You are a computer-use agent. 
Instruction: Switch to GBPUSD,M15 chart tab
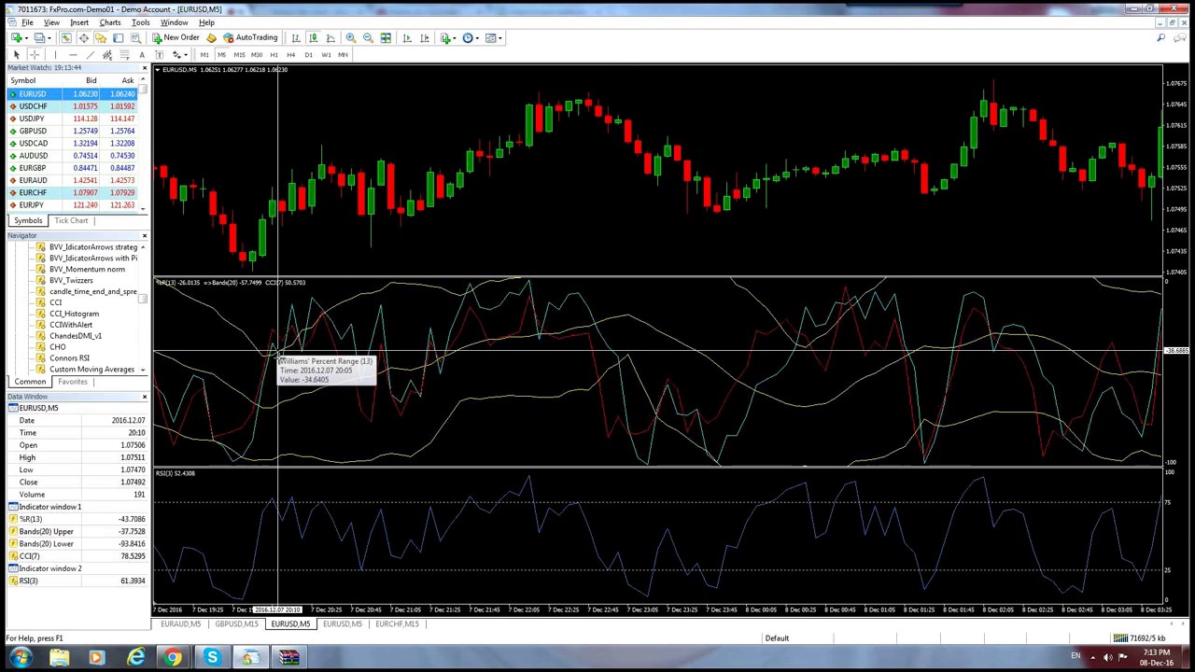coord(235,623)
